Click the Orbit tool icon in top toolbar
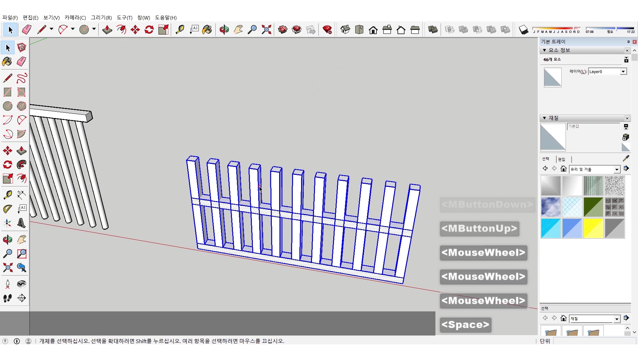Screen dimensions: 638x359 click(224, 30)
